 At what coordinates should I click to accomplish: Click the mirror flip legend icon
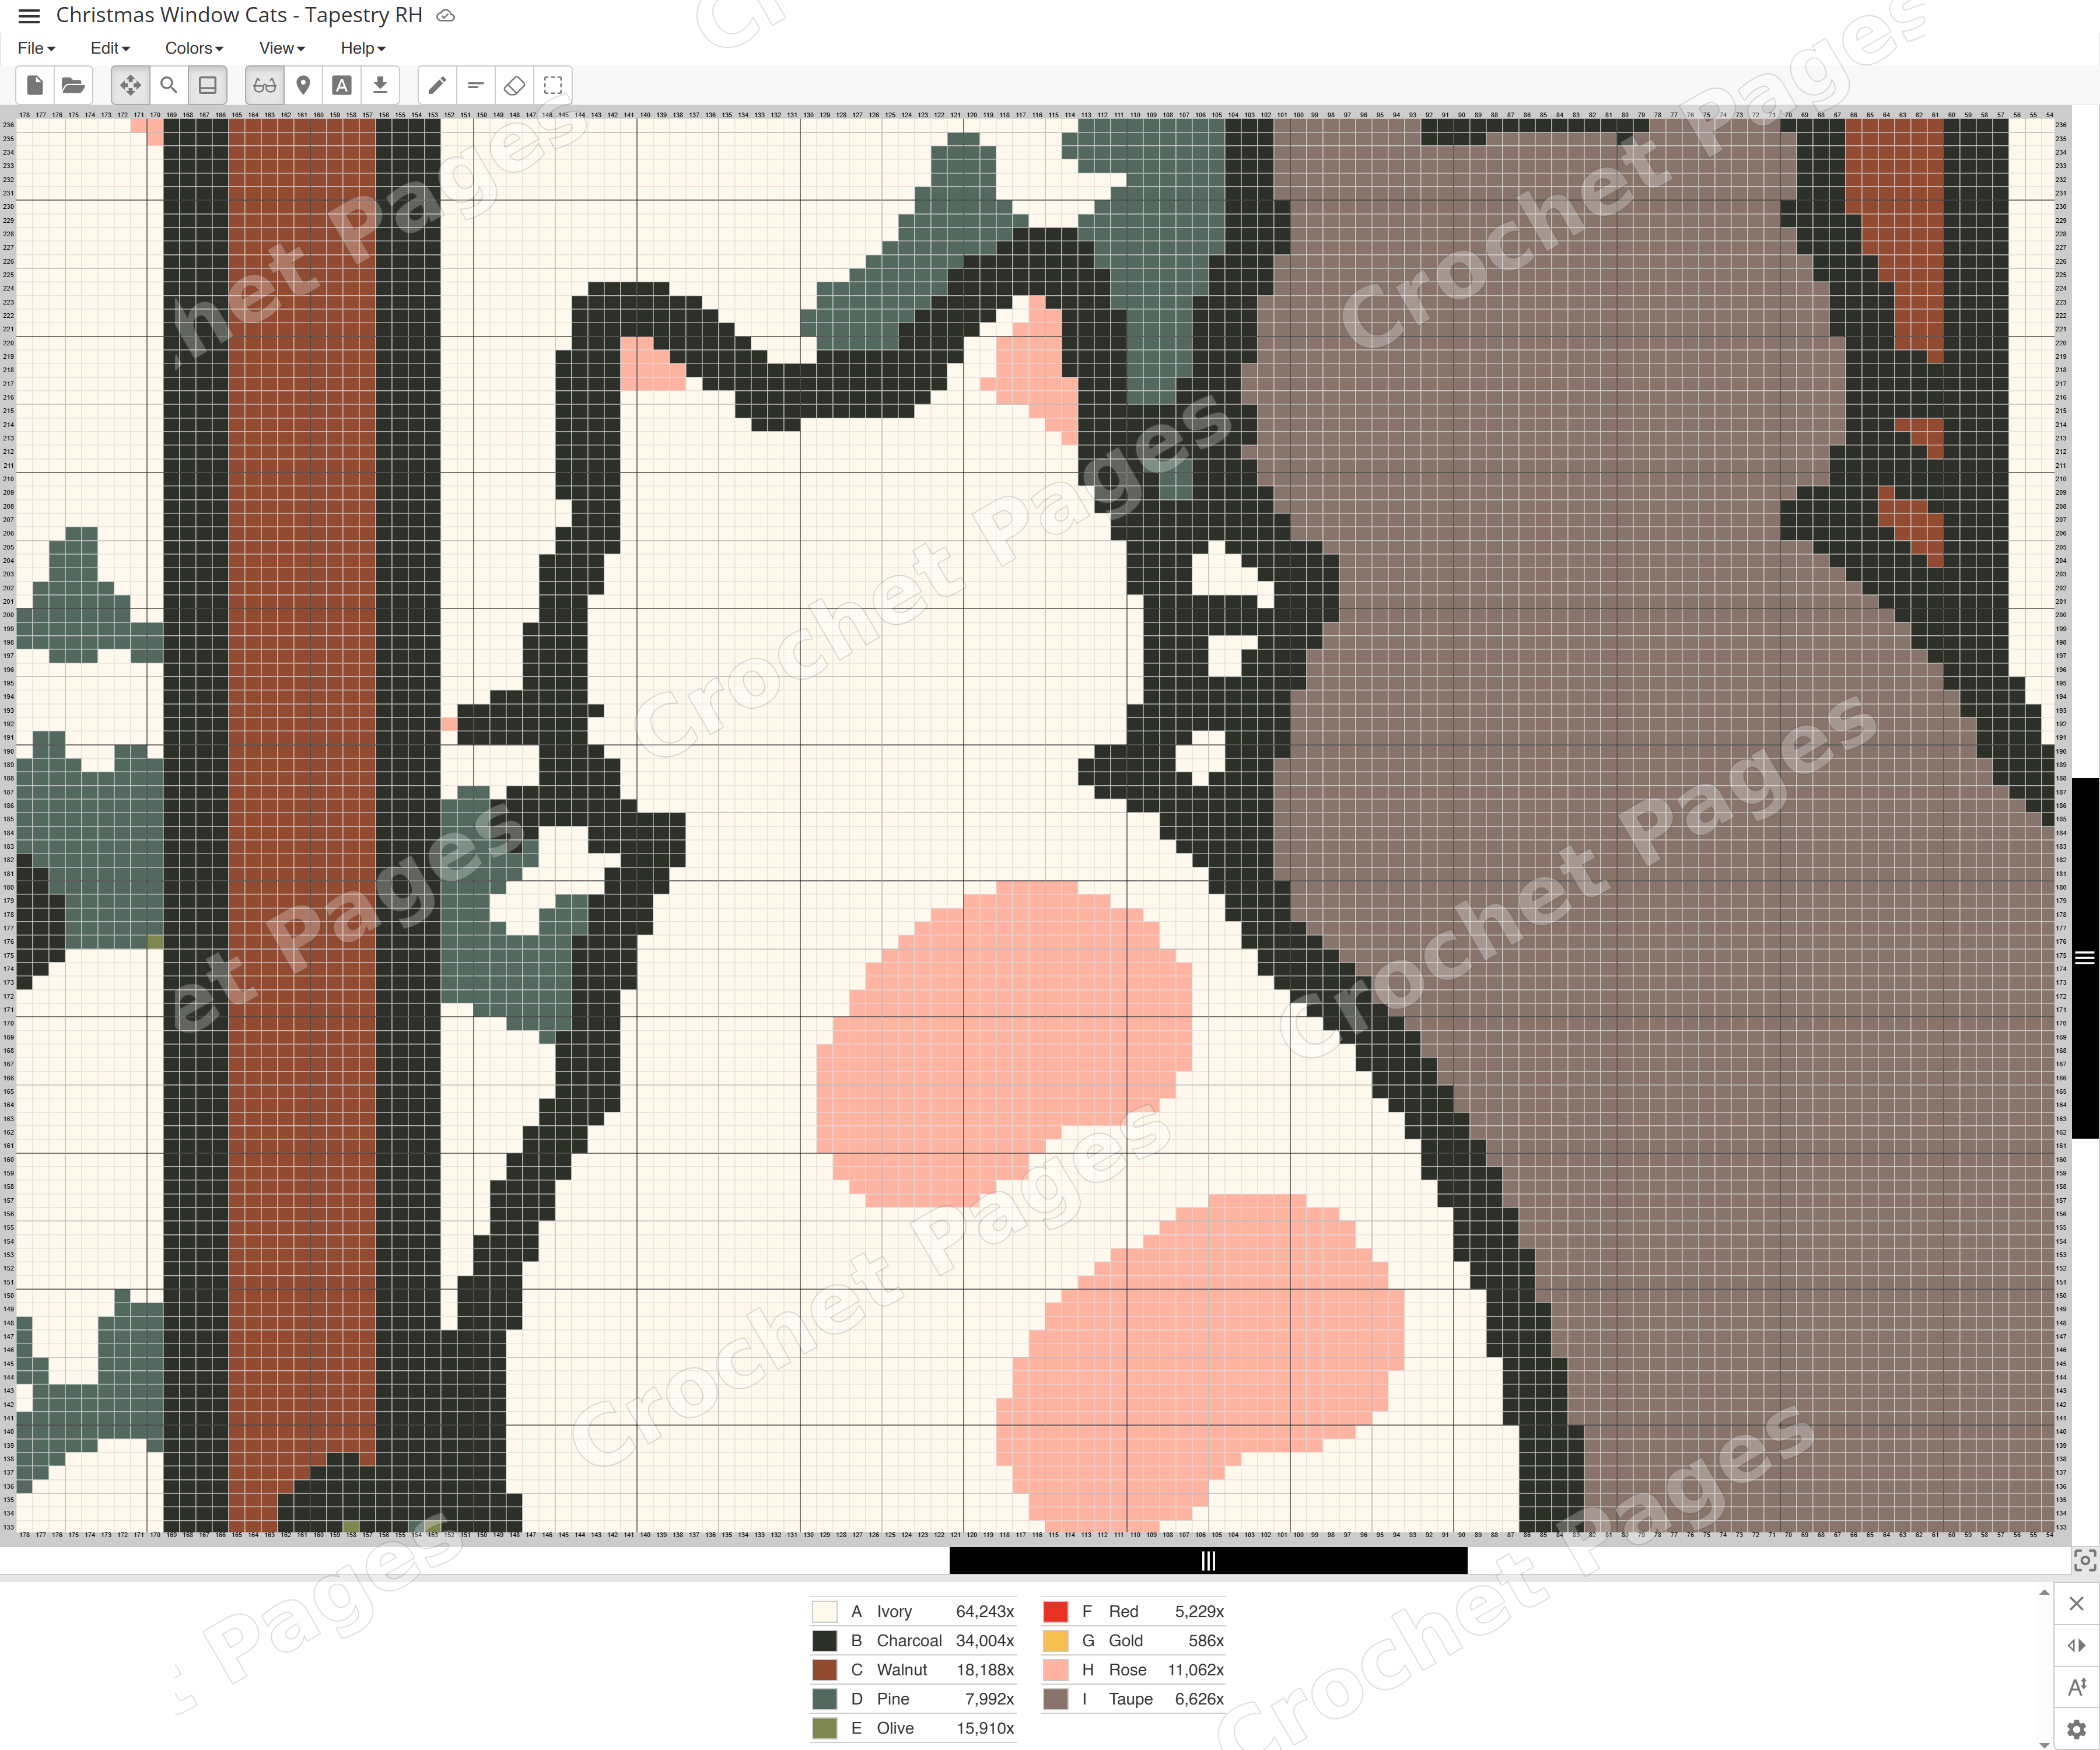pyautogui.click(x=2077, y=1646)
